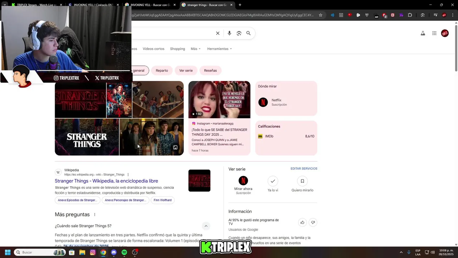Open the Ver serie chip
The image size is (458, 258).
point(186,71)
